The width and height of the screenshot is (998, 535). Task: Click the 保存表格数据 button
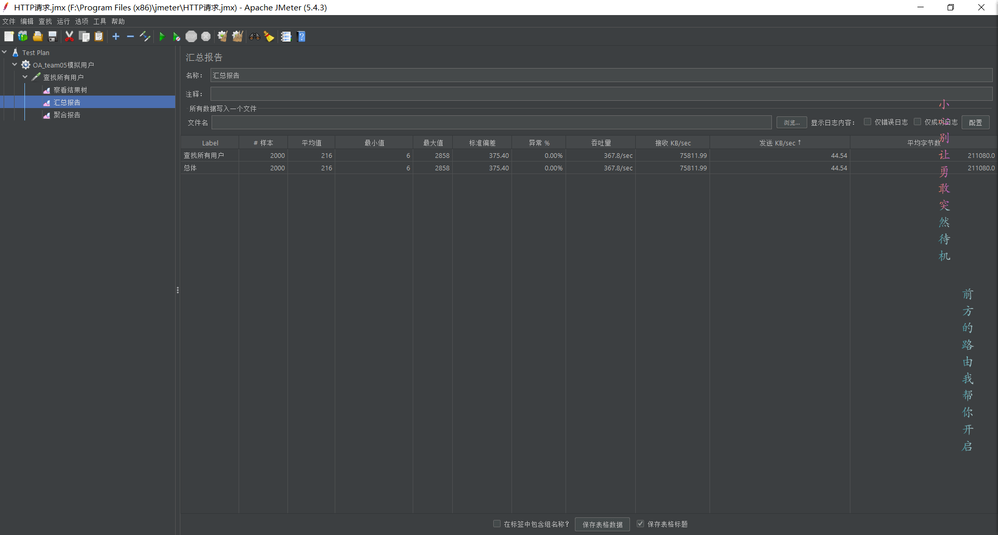(602, 524)
